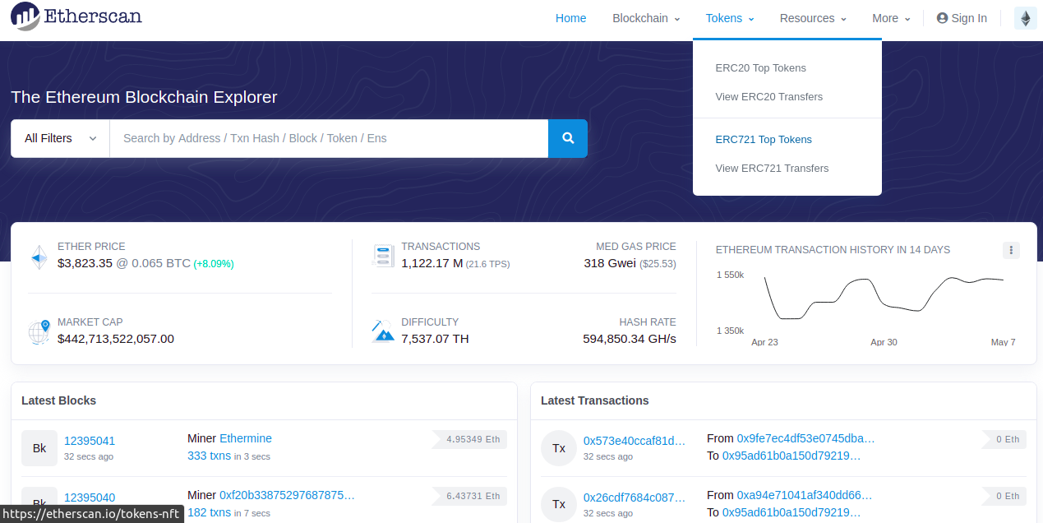Click the 7,537.07 TH difficulty value
Image resolution: width=1043 pixels, height=523 pixels.
[435, 339]
